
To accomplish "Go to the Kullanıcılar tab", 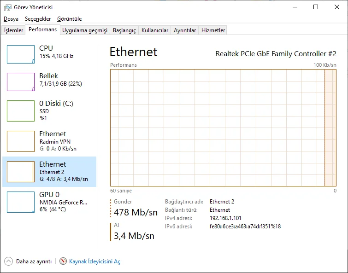I will (155, 30).
